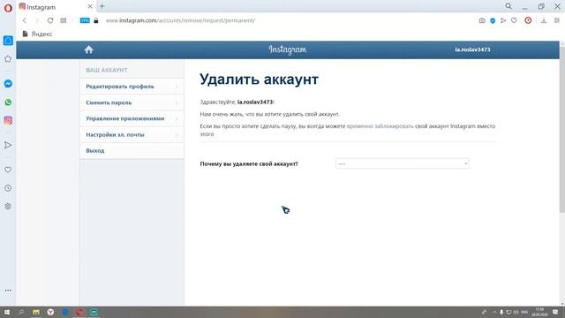Take a snapshot with camera icon

click(x=482, y=20)
